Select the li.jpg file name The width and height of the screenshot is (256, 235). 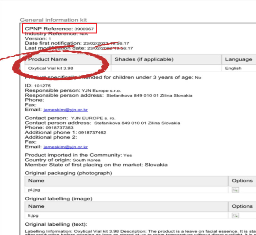33,215
